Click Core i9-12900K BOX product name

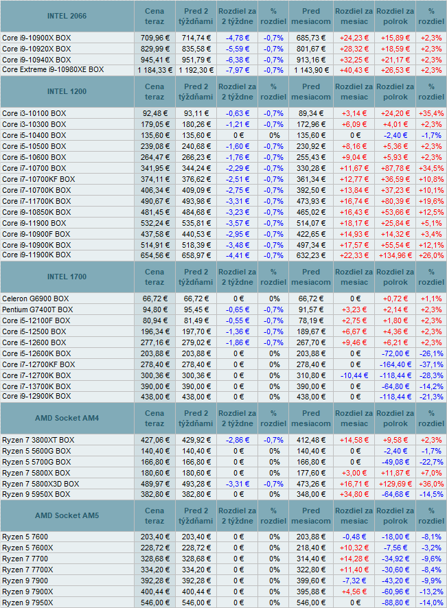click(x=36, y=396)
